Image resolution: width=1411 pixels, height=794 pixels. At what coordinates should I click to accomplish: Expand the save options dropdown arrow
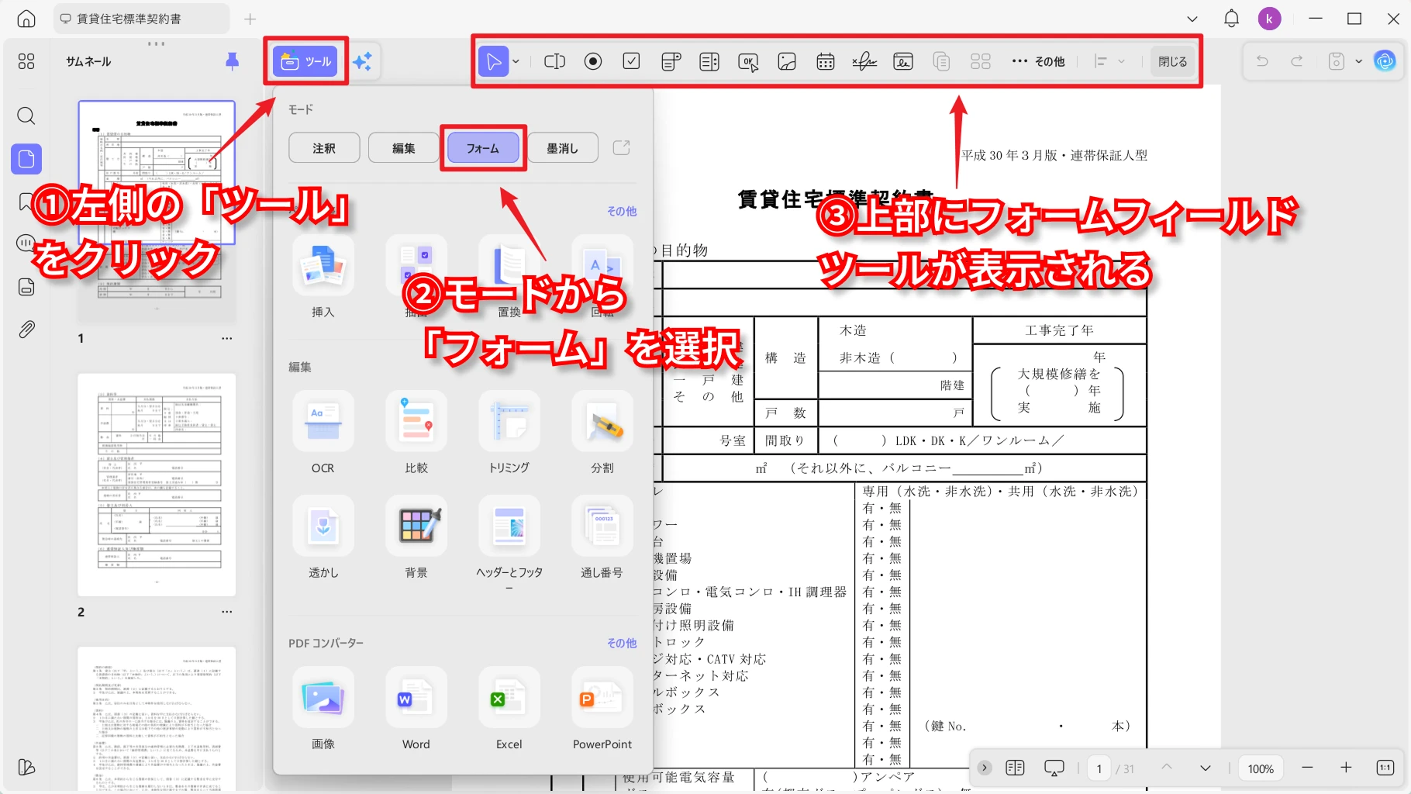coord(1358,61)
